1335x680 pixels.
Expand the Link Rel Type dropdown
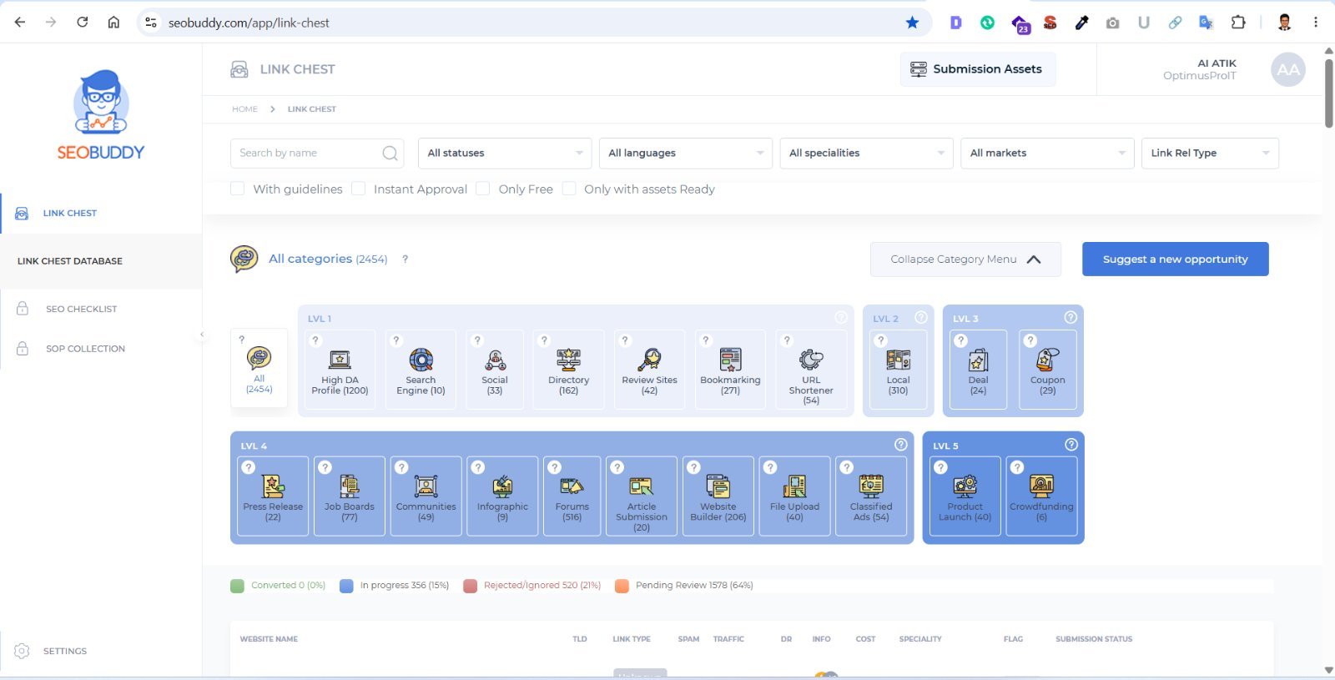pos(1210,154)
